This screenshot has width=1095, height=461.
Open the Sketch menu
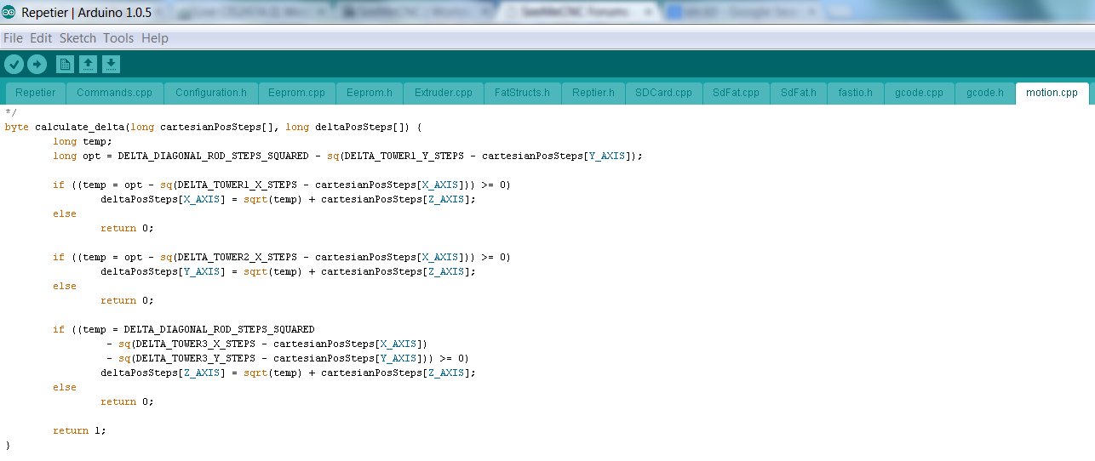click(77, 38)
